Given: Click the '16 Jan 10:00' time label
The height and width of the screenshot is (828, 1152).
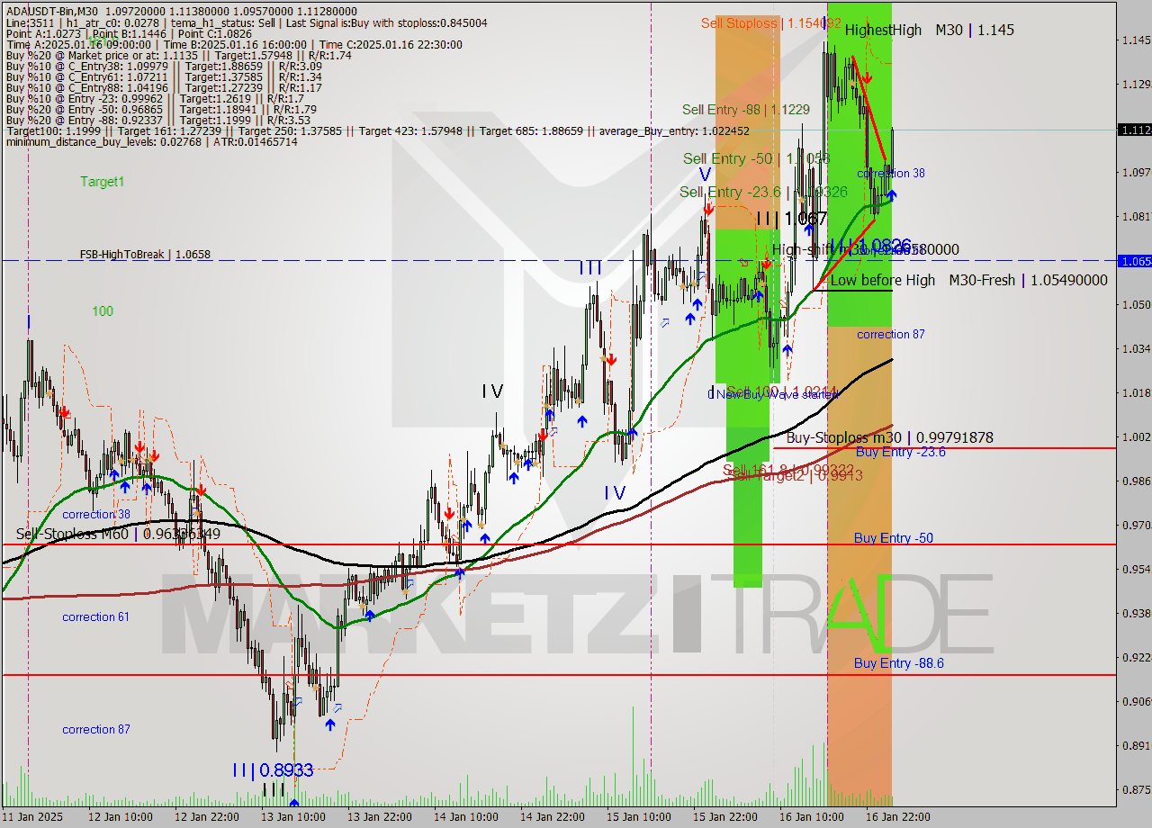Looking at the screenshot, I should coord(812,817).
